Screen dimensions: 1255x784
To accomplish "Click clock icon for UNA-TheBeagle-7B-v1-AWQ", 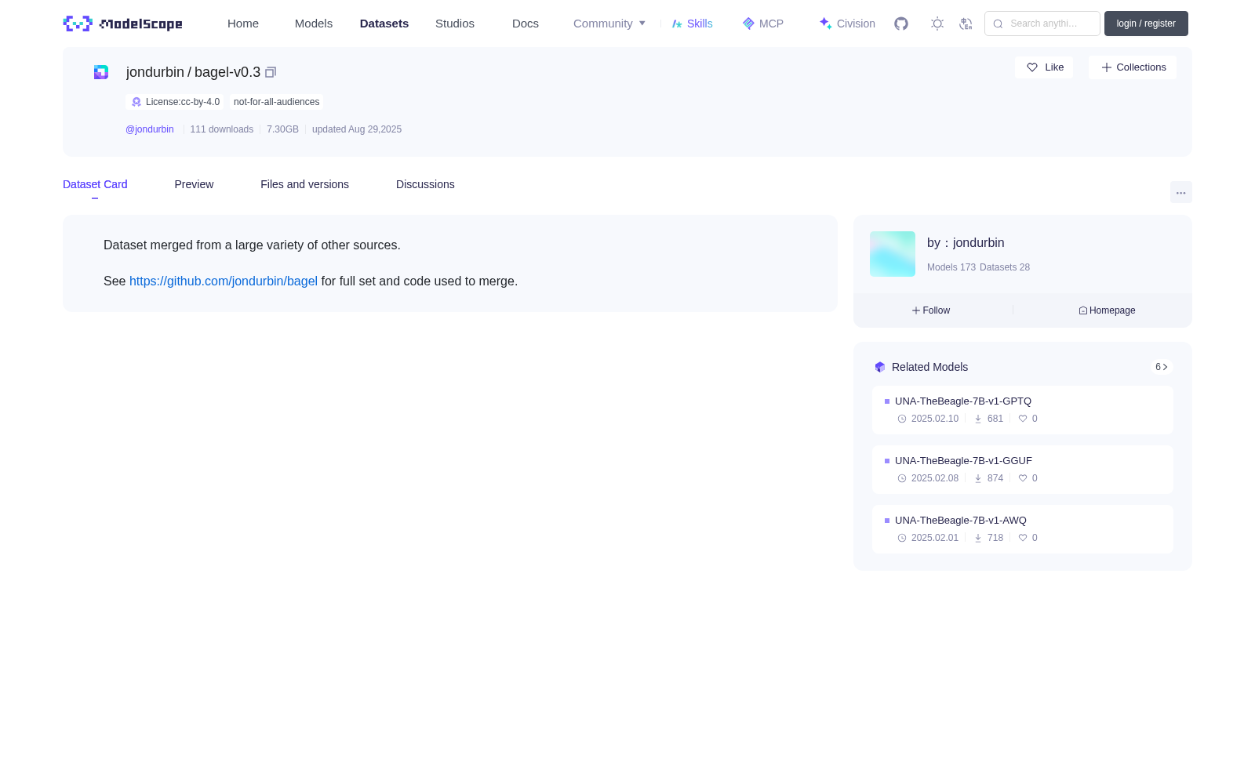I will point(902,538).
